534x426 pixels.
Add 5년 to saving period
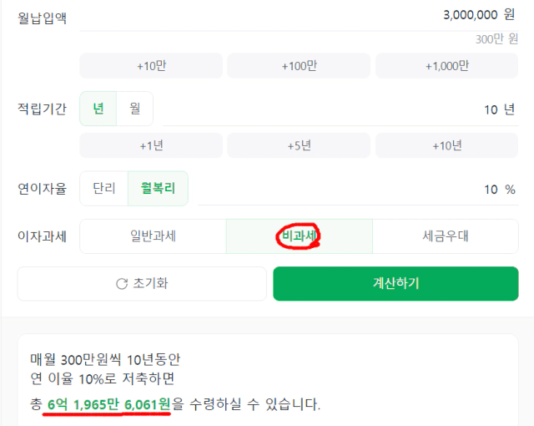tap(299, 145)
